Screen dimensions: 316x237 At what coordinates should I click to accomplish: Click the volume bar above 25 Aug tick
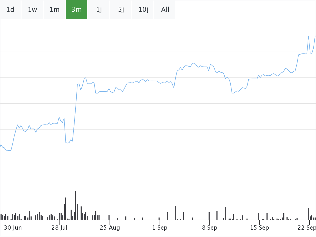pos(109,217)
